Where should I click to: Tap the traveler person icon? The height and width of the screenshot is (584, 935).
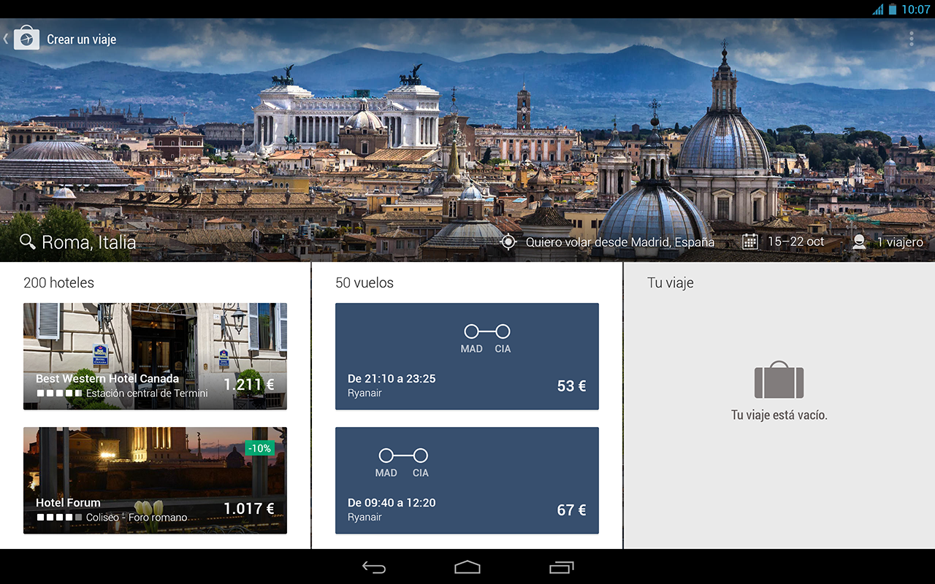click(859, 242)
